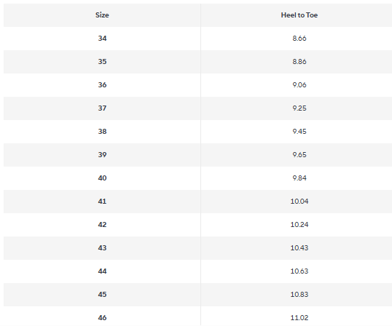This screenshot has width=392, height=326.
Task: Select the size 38 cell
Action: (102, 132)
